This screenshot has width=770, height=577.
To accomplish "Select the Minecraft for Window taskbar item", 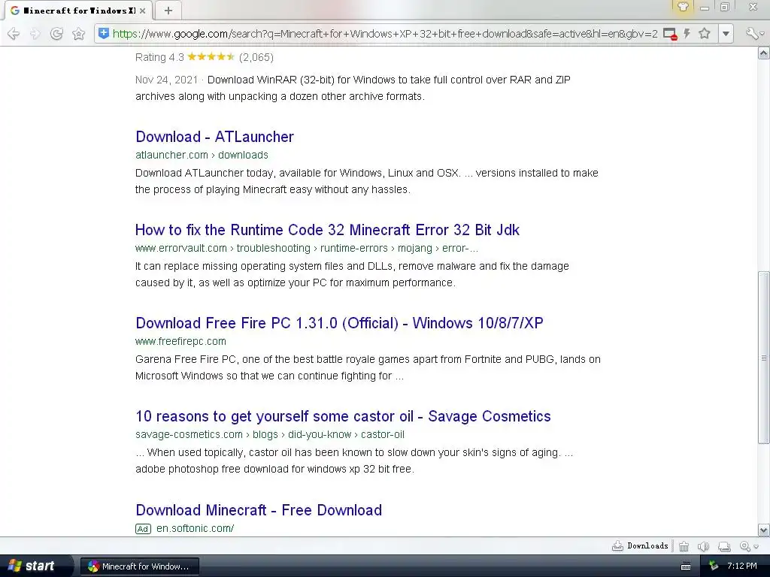I will click(139, 566).
